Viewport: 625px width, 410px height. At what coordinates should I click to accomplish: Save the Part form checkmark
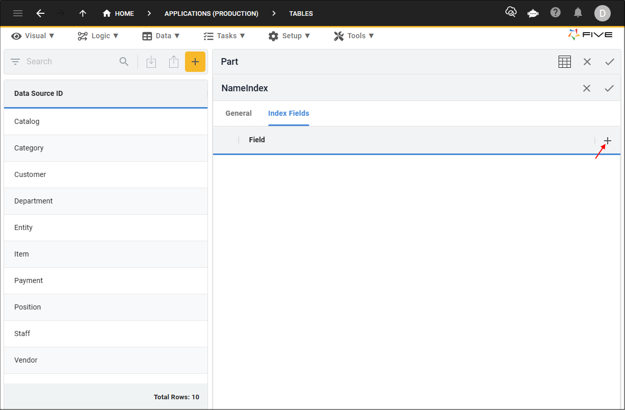pos(610,62)
